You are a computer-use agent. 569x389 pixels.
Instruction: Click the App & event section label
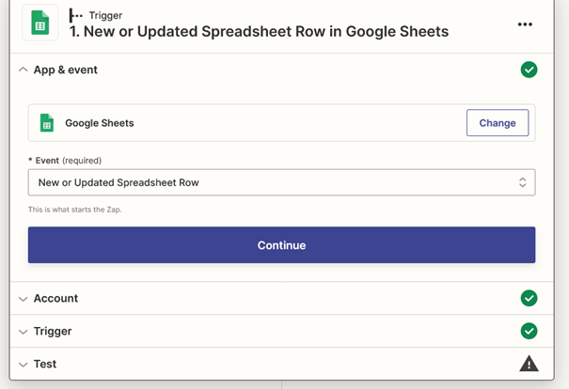click(66, 70)
